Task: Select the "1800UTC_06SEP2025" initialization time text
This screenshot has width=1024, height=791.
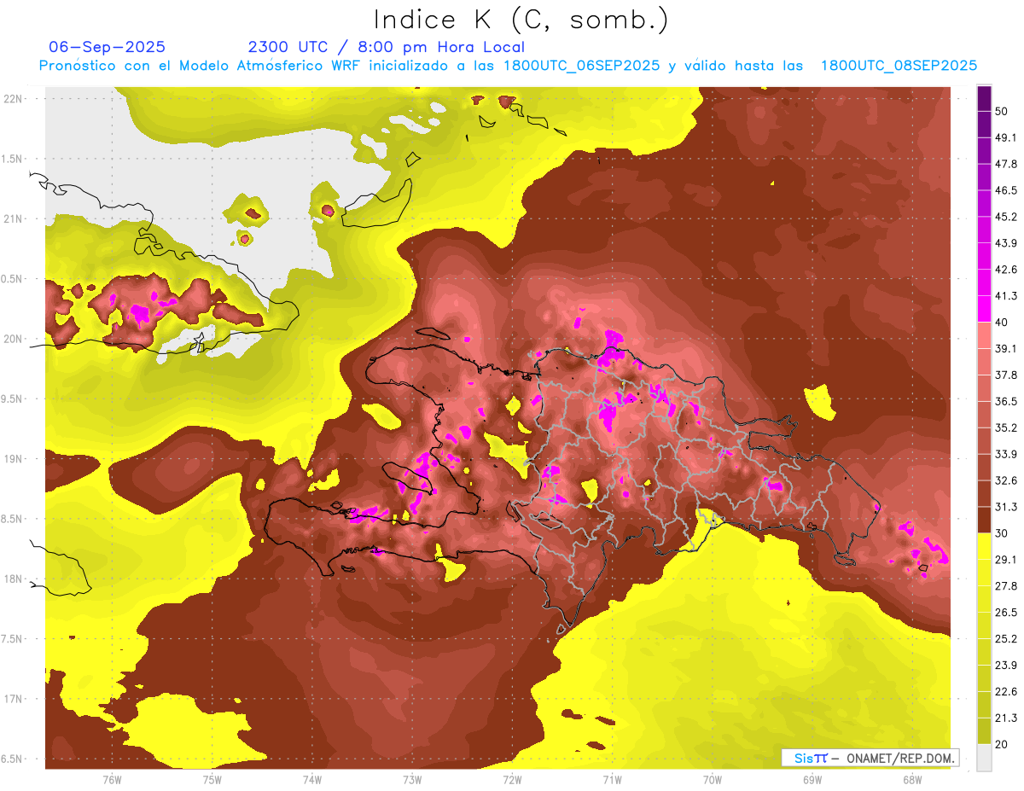Action: point(582,66)
